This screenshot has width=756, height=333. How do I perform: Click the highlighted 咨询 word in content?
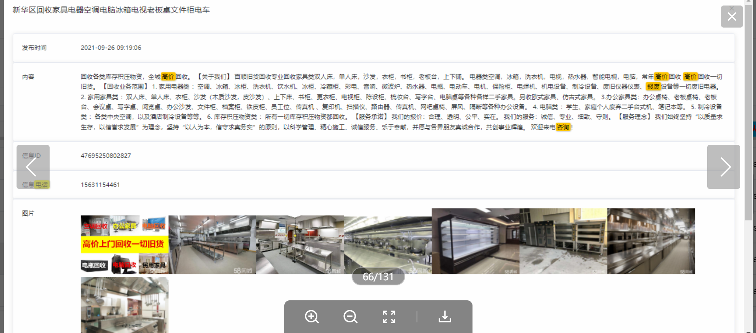click(563, 127)
